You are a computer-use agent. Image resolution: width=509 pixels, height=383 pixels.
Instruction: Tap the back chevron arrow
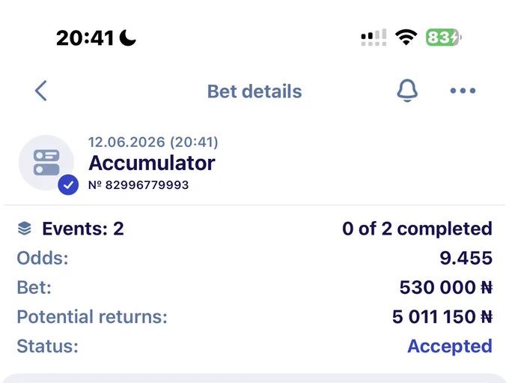coord(41,91)
